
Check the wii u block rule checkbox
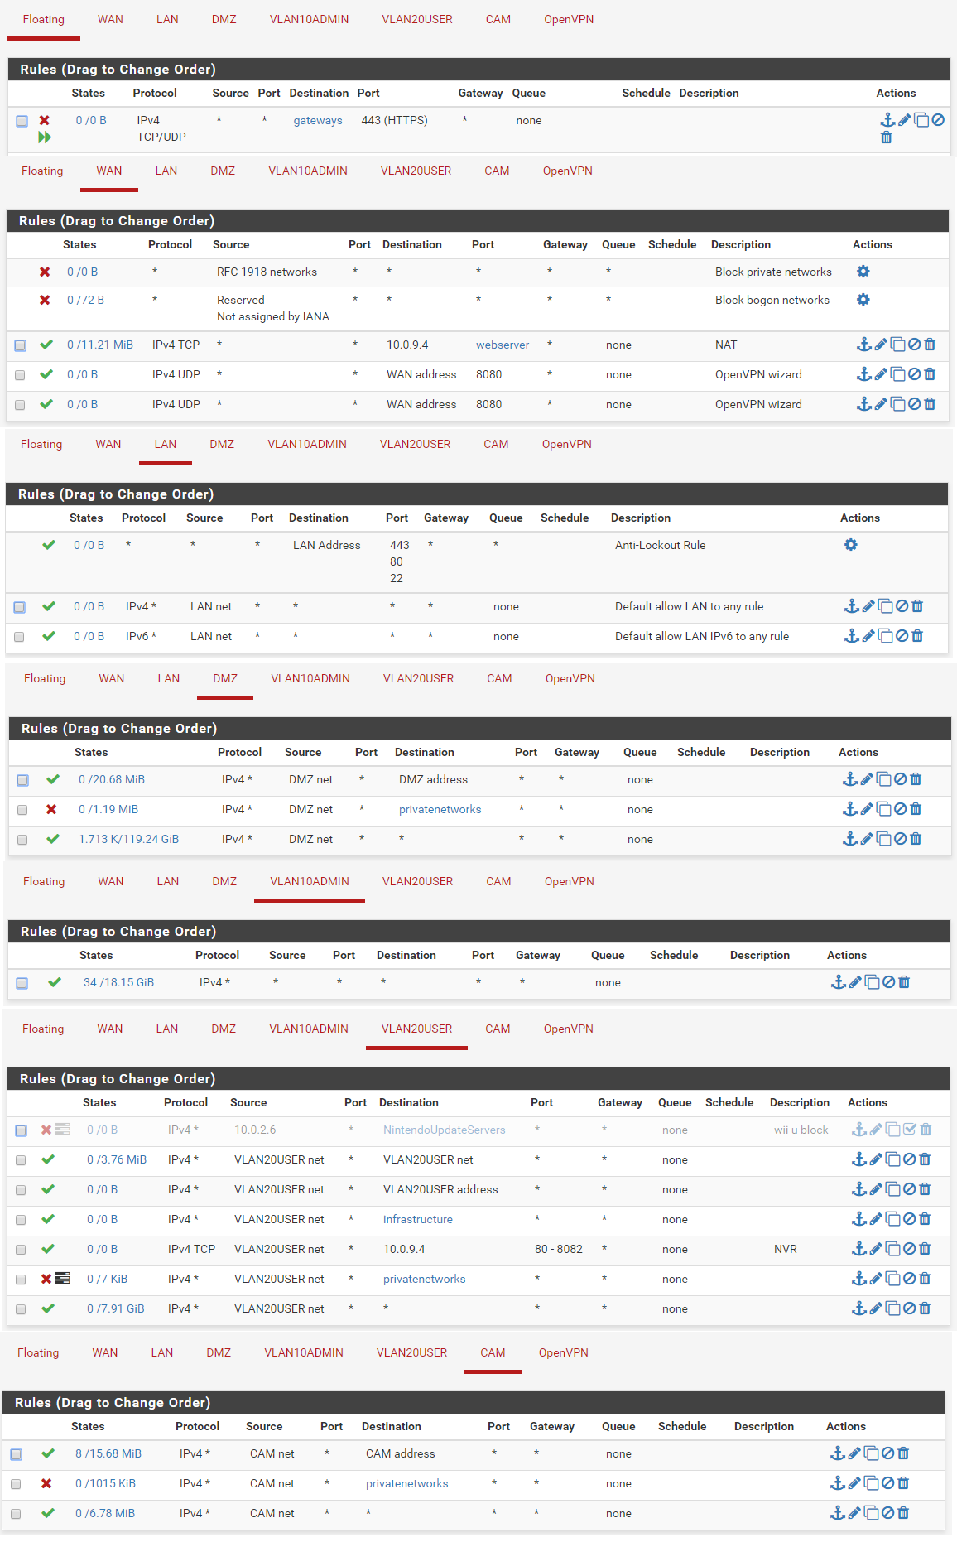click(21, 1130)
